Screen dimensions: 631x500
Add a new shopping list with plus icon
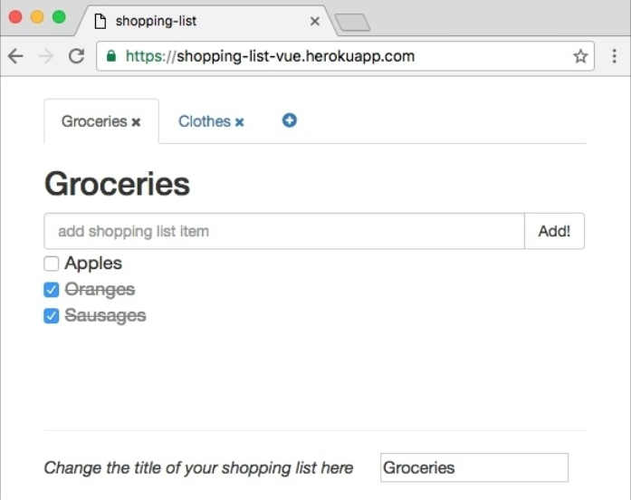(290, 120)
